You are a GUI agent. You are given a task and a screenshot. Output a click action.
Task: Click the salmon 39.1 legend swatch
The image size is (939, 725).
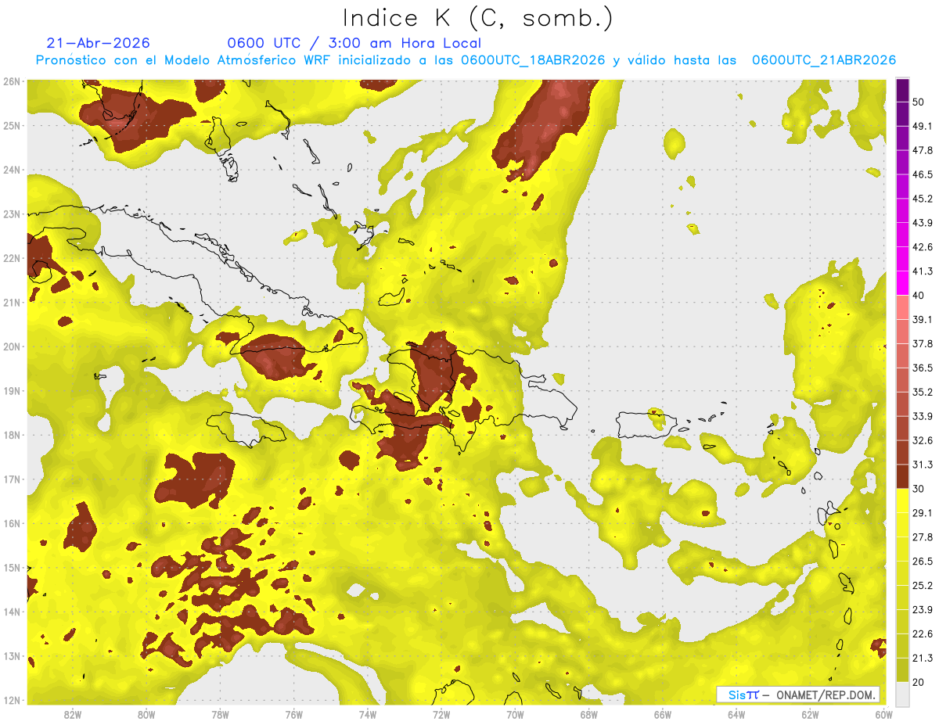pyautogui.click(x=902, y=331)
